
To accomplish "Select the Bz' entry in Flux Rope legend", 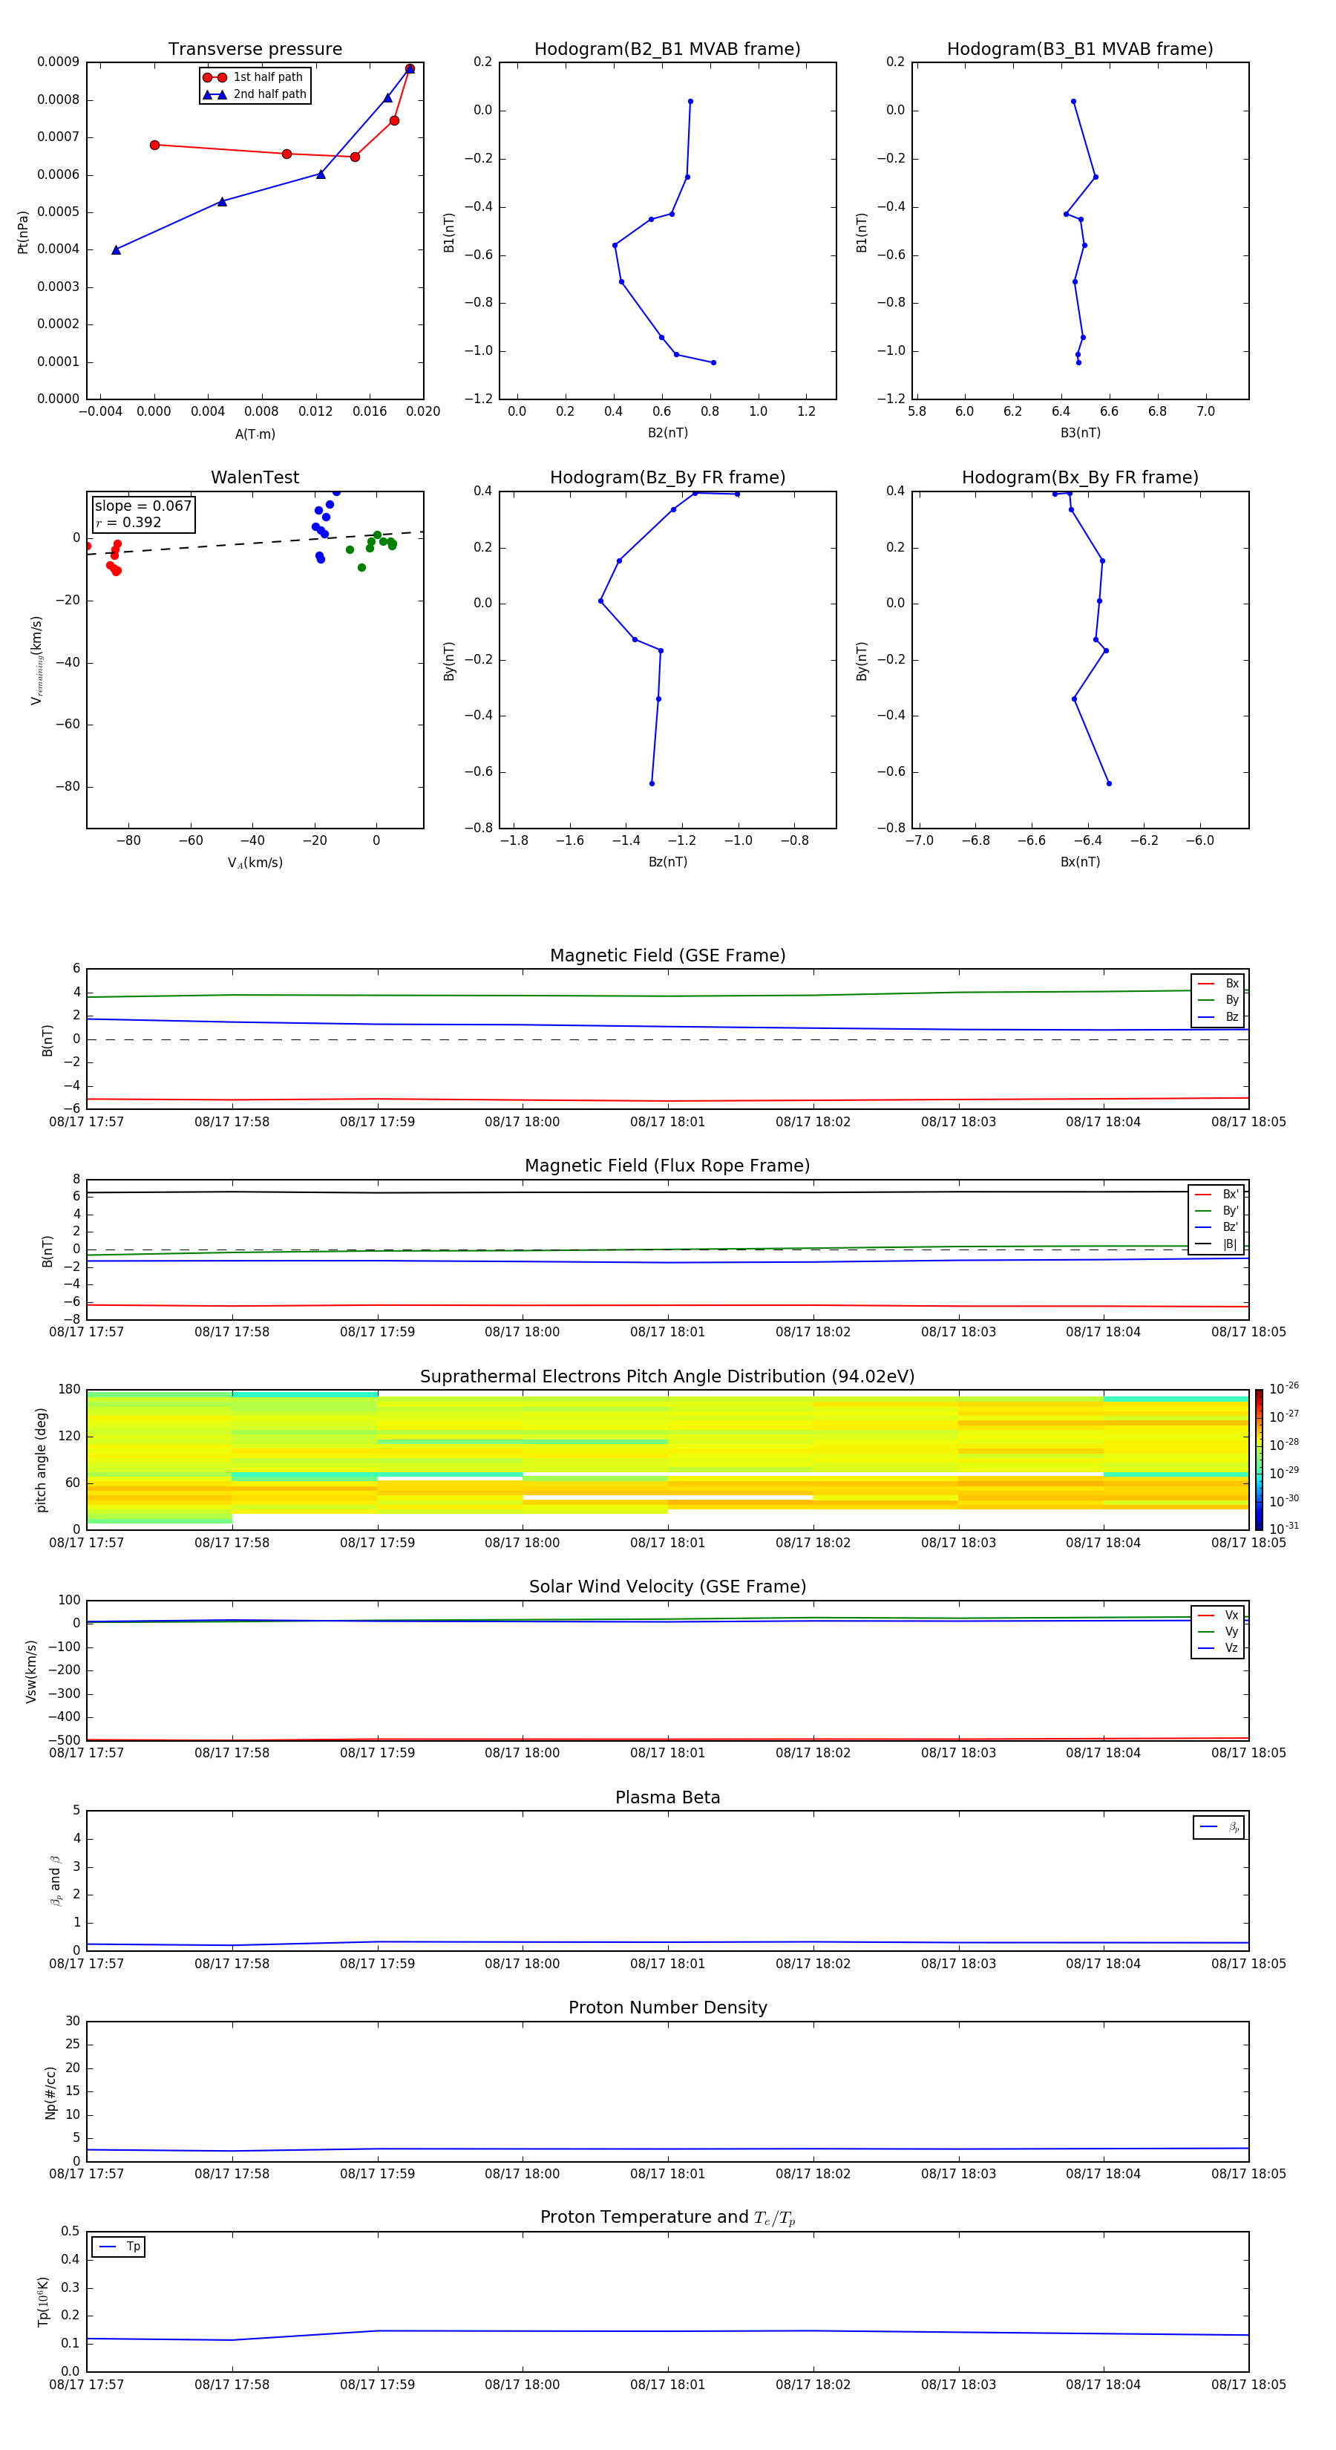I will tap(1217, 1227).
